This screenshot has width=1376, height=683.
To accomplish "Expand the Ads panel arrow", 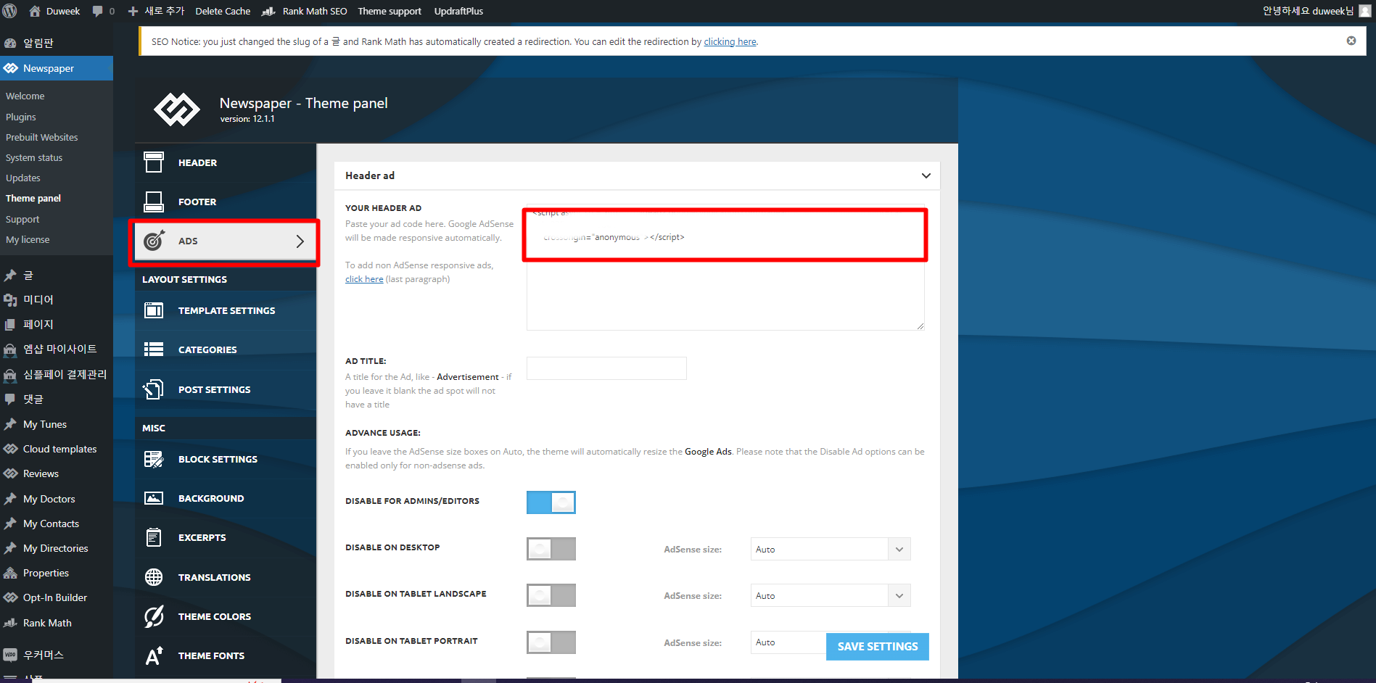I will [300, 241].
